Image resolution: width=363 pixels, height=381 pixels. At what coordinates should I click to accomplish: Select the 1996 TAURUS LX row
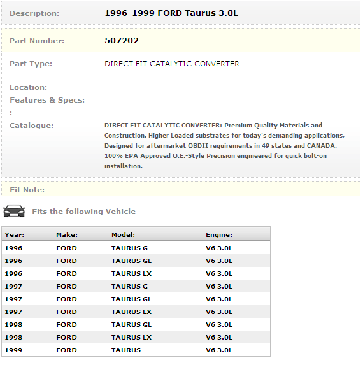click(x=136, y=273)
